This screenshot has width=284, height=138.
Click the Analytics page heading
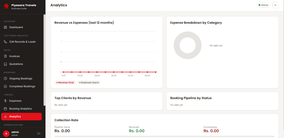(x=59, y=5)
